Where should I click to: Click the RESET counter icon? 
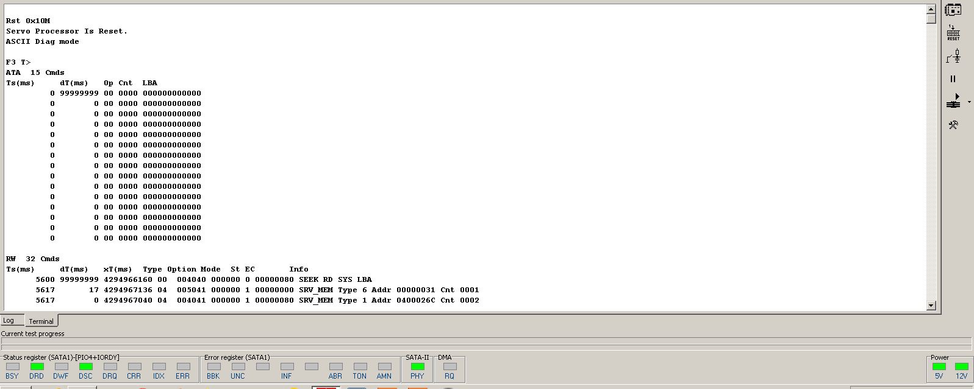coord(953,33)
